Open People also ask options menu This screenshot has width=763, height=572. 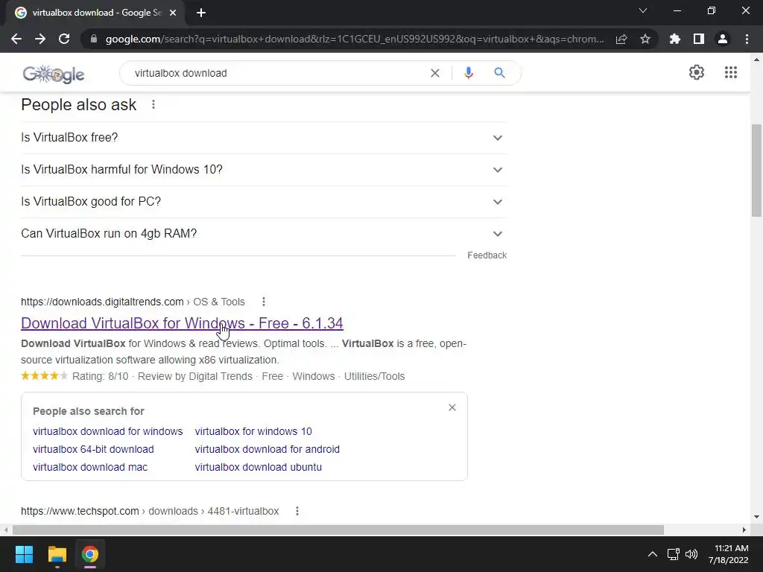click(153, 104)
